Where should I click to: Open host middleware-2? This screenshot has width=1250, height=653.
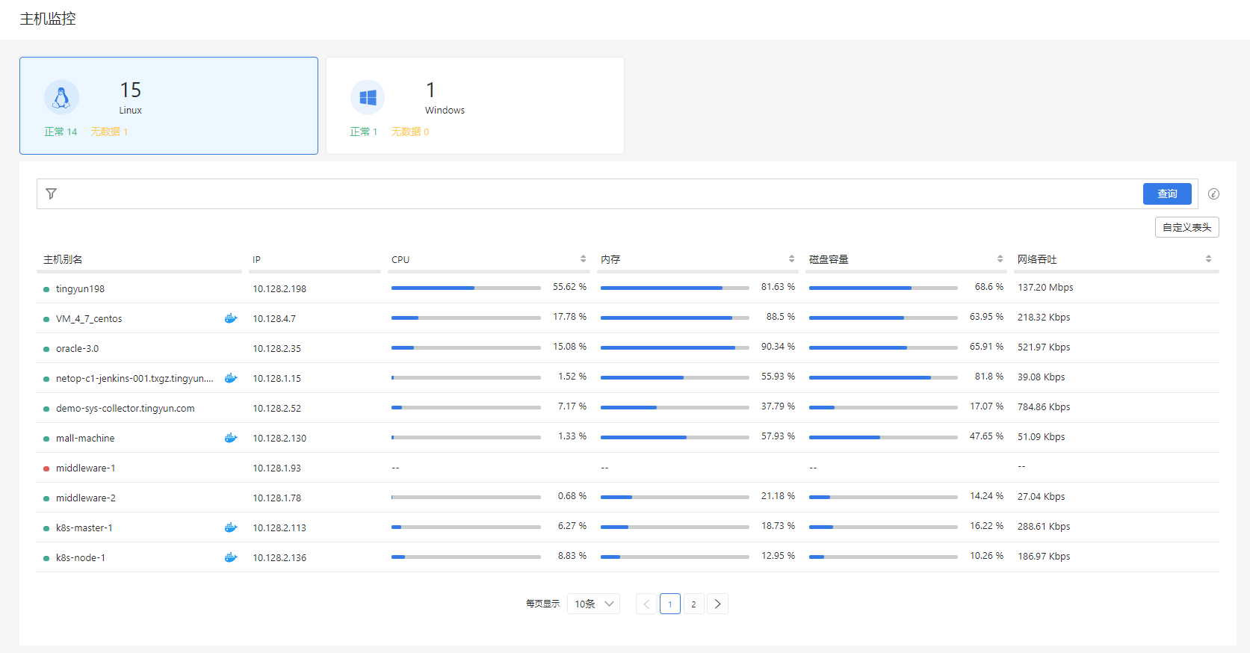[x=86, y=498]
